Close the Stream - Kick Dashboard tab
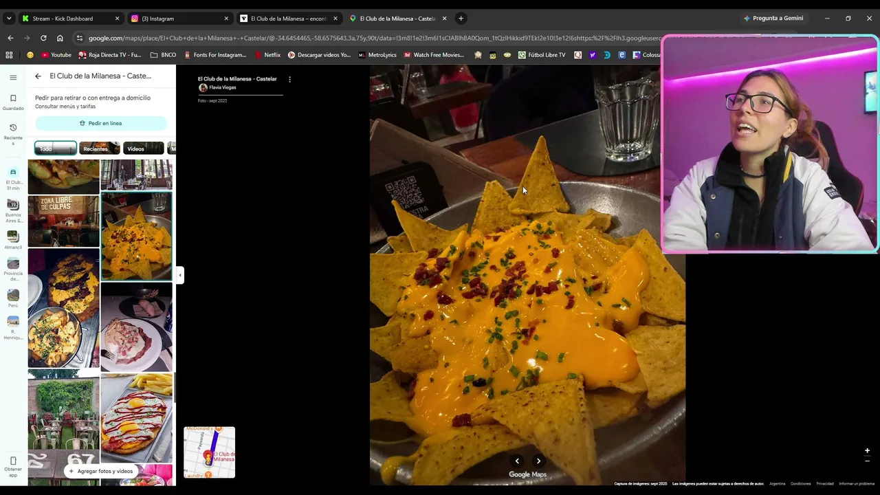The height and width of the screenshot is (495, 880). coord(117,19)
